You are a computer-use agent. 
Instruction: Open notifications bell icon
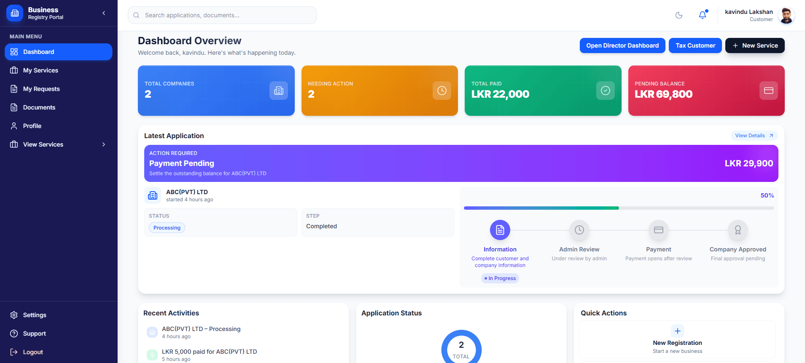[703, 15]
